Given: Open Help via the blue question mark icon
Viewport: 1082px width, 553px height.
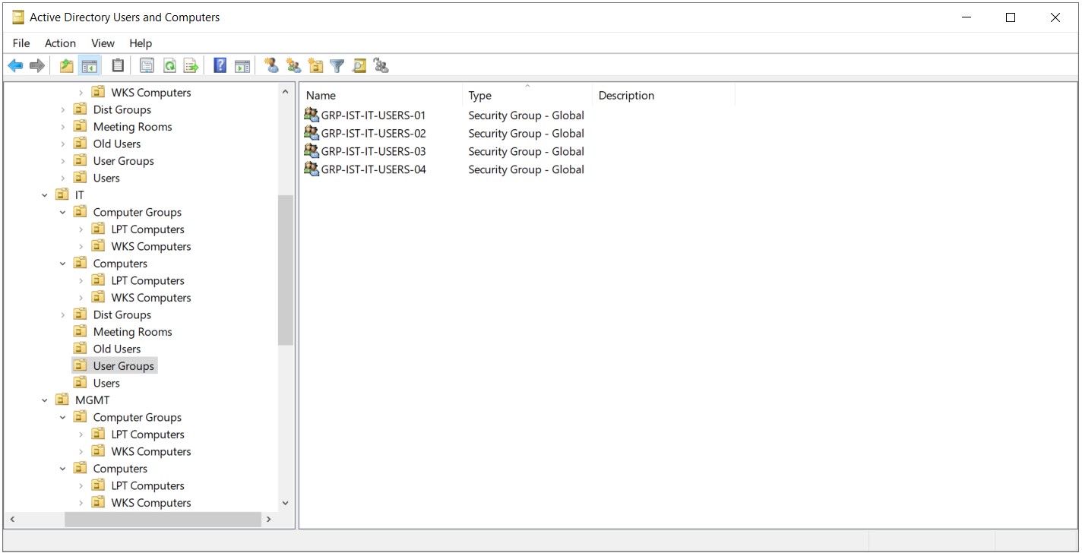Looking at the screenshot, I should coord(220,66).
